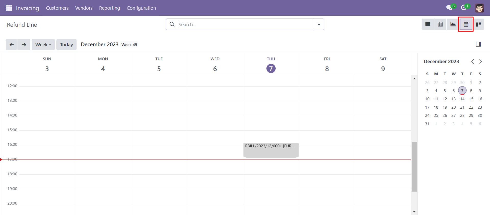This screenshot has width=490, height=215.
Task: Select day 31 in mini calendar
Action: pyautogui.click(x=427, y=124)
